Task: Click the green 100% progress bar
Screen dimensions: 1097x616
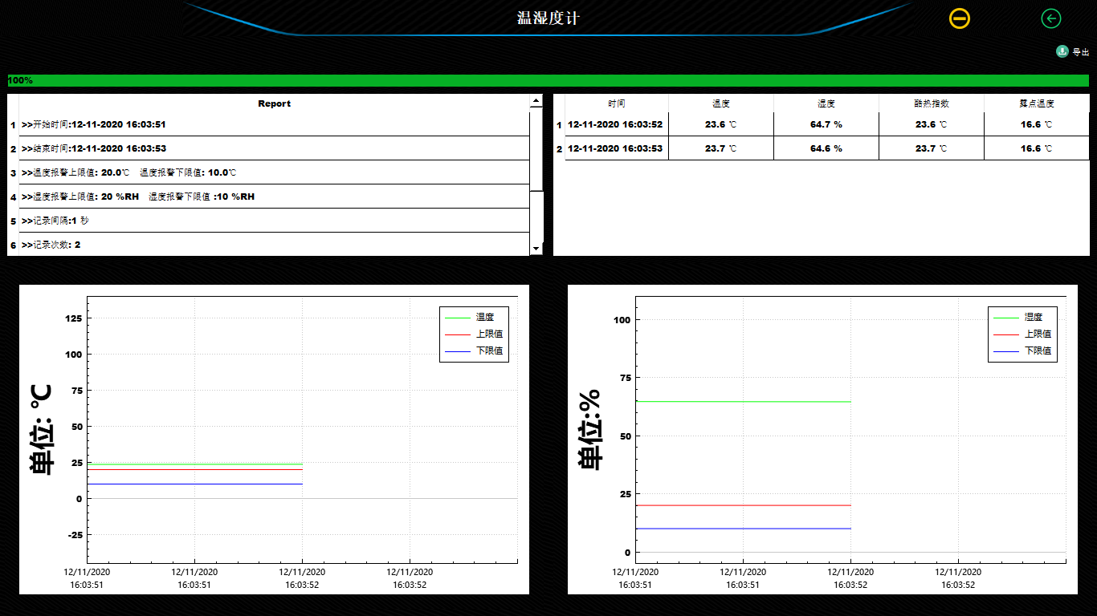Action: [x=548, y=80]
